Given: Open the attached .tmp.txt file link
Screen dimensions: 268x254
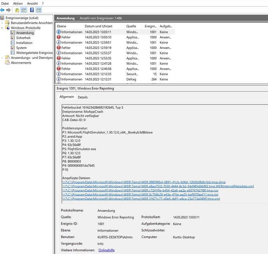Looking at the screenshot, I should point(140,195).
